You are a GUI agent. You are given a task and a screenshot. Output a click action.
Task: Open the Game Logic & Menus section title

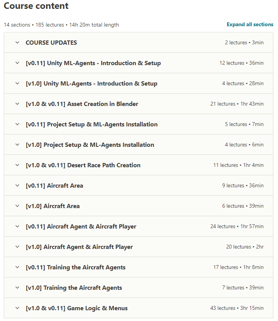tap(77, 308)
